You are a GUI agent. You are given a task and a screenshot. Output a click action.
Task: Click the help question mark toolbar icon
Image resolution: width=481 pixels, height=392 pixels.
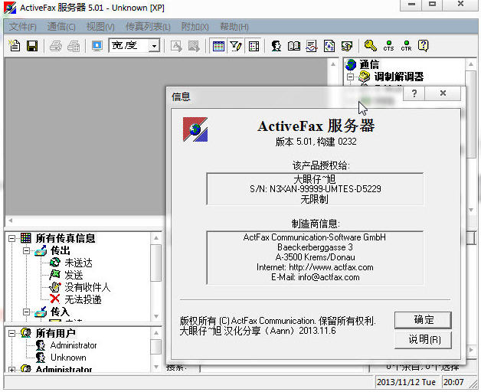(x=424, y=45)
